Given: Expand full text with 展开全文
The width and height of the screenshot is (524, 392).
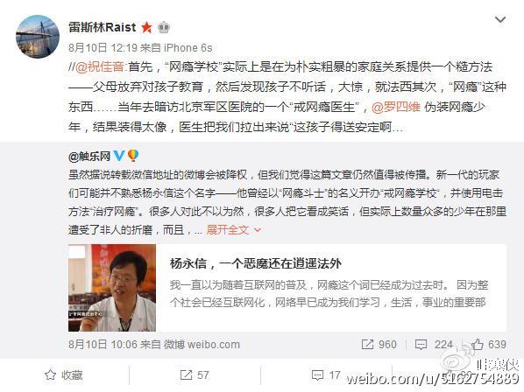Looking at the screenshot, I should (x=234, y=229).
